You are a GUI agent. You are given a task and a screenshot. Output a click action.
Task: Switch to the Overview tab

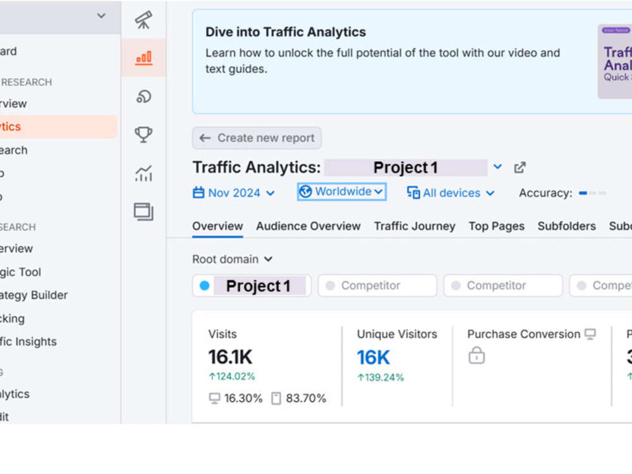[x=217, y=226]
